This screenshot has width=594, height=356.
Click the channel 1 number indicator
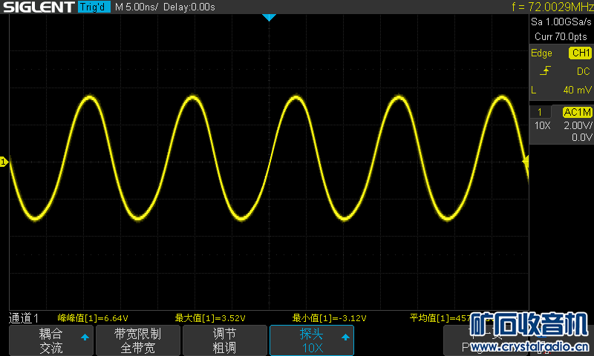tap(540, 112)
